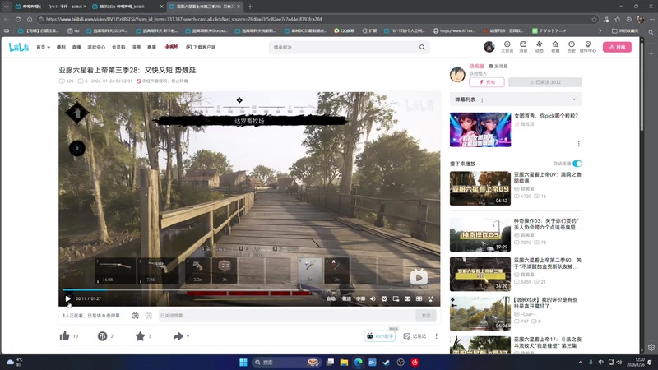Open File Explorer from the taskbar
This screenshot has width=658, height=370.
pos(344,363)
